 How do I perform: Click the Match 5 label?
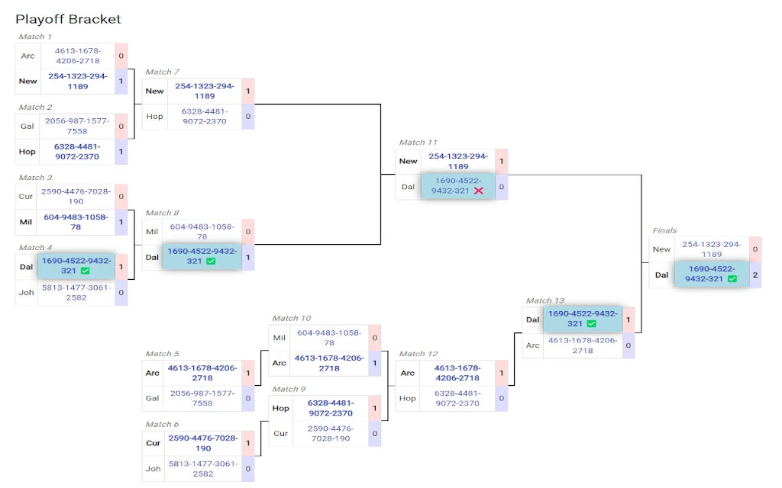coord(162,354)
